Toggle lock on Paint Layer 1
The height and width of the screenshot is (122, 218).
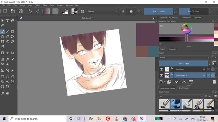pos(204,69)
